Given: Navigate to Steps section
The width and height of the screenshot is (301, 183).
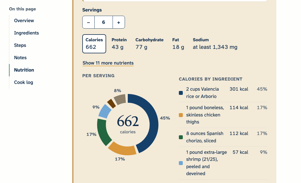Looking at the screenshot, I should coord(20,45).
